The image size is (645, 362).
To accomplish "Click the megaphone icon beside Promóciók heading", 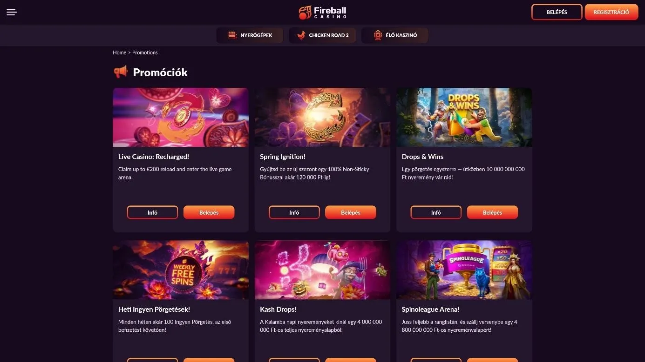I will (x=120, y=72).
